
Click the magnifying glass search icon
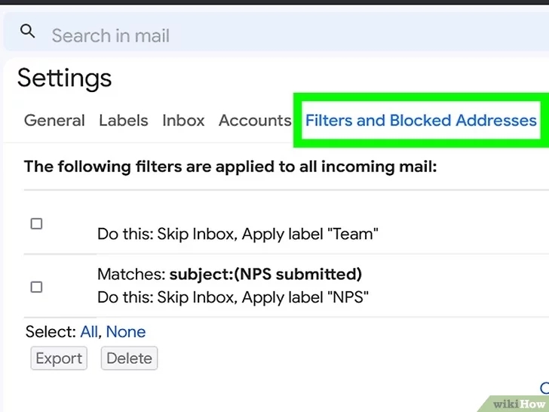pos(27,31)
